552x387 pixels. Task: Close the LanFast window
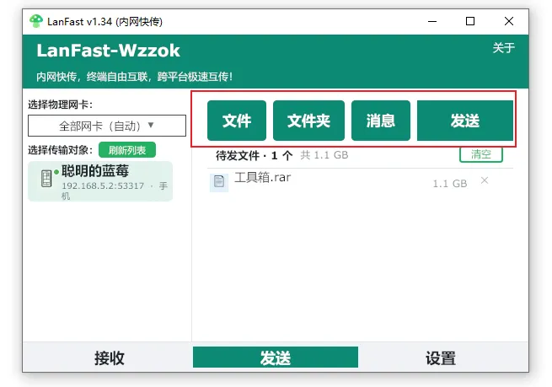509,21
